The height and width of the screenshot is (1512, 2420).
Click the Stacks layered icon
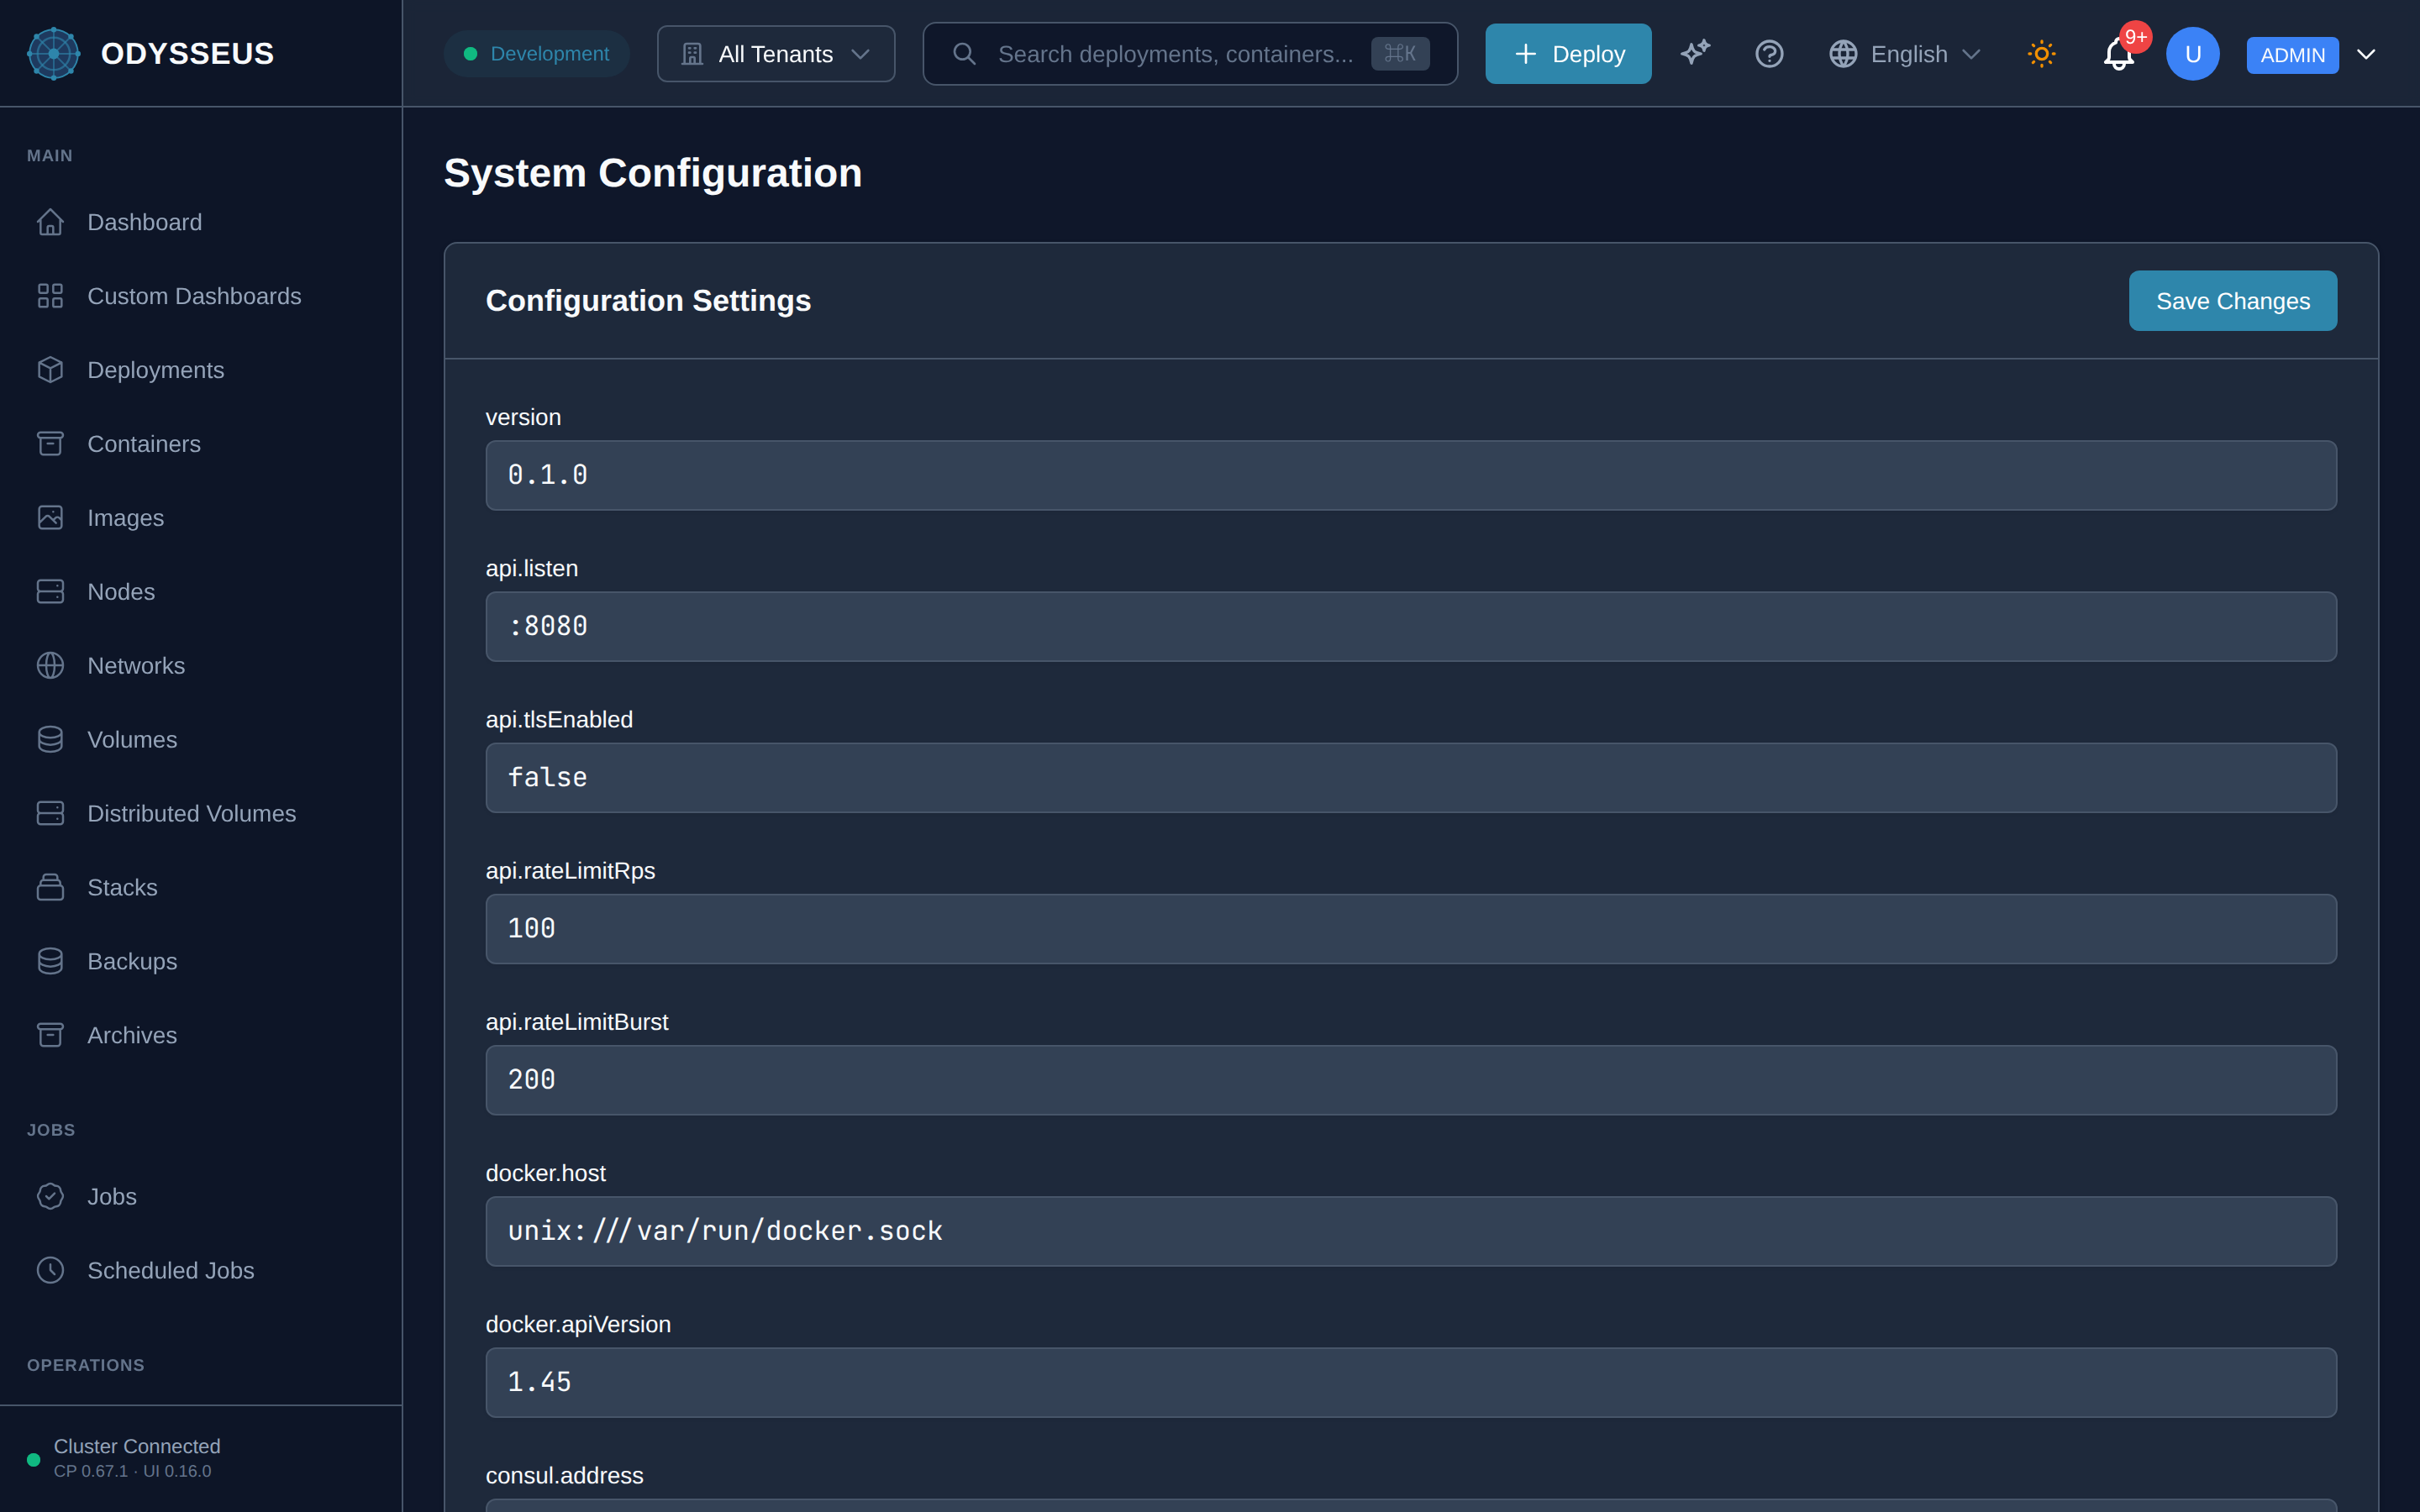(x=50, y=888)
